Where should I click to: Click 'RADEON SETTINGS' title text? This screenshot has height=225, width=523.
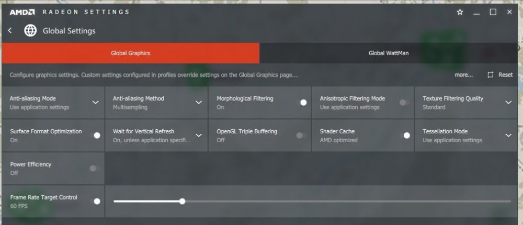pyautogui.click(x=86, y=12)
